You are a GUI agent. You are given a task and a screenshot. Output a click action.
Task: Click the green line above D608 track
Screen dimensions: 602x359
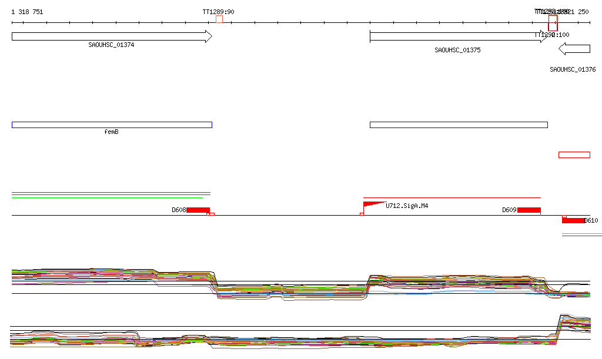point(107,197)
